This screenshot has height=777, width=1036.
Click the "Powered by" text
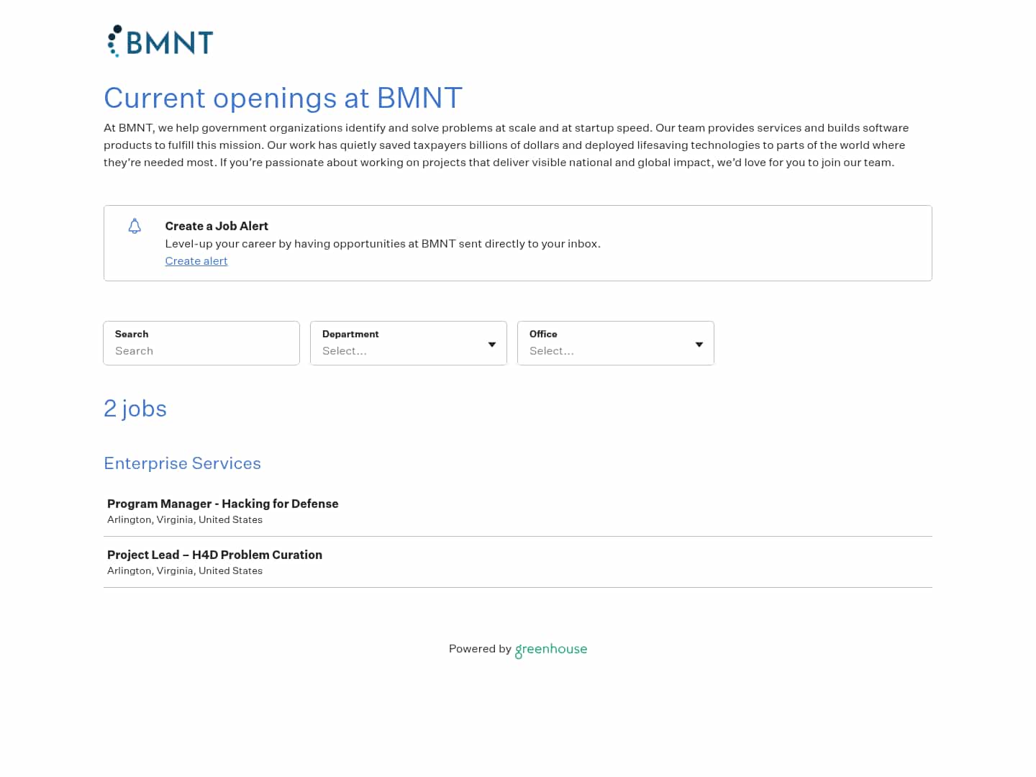pyautogui.click(x=480, y=648)
